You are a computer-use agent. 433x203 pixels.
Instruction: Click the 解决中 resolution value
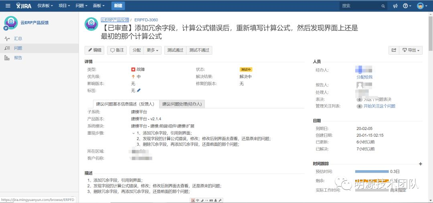(245, 77)
